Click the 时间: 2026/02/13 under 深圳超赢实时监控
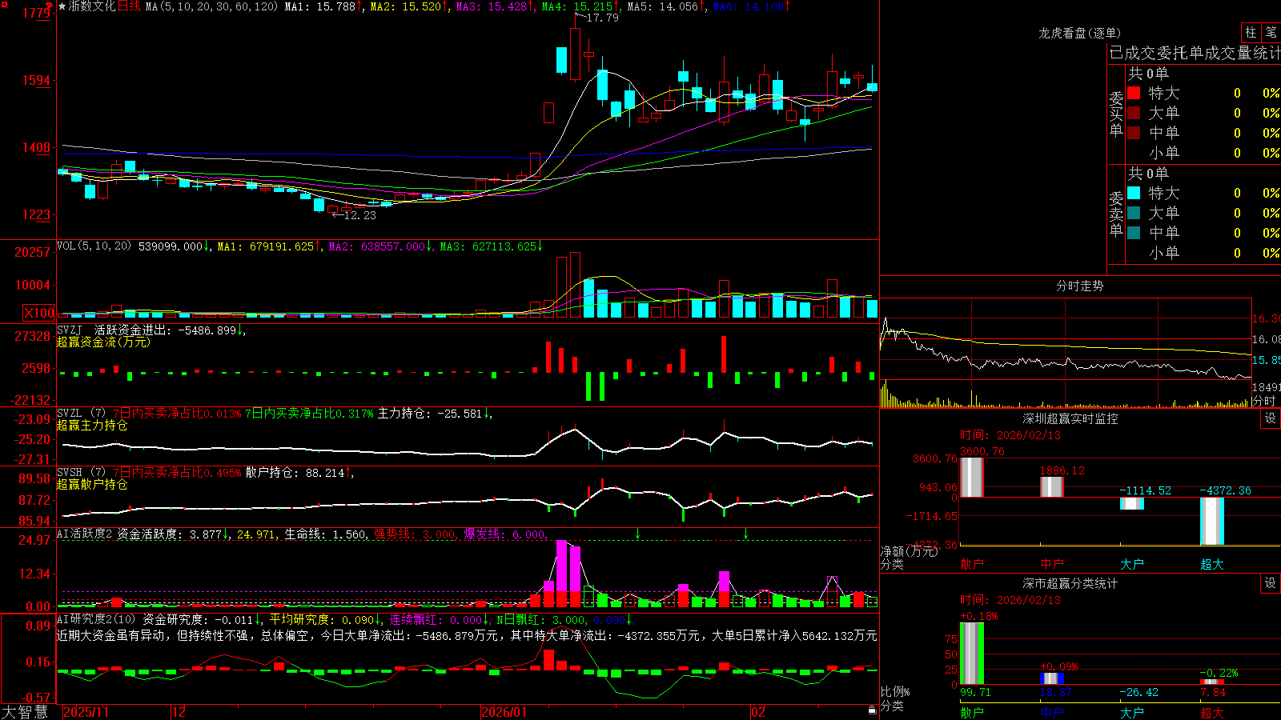Screen dimensions: 1281x720 click(1010, 435)
